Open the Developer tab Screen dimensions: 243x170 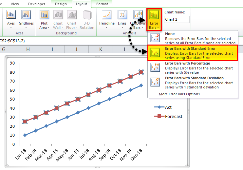37,4
